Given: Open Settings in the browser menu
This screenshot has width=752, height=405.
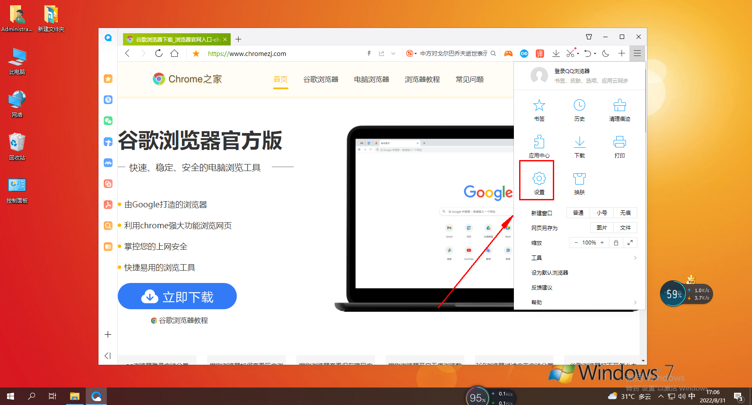Looking at the screenshot, I should [x=539, y=183].
